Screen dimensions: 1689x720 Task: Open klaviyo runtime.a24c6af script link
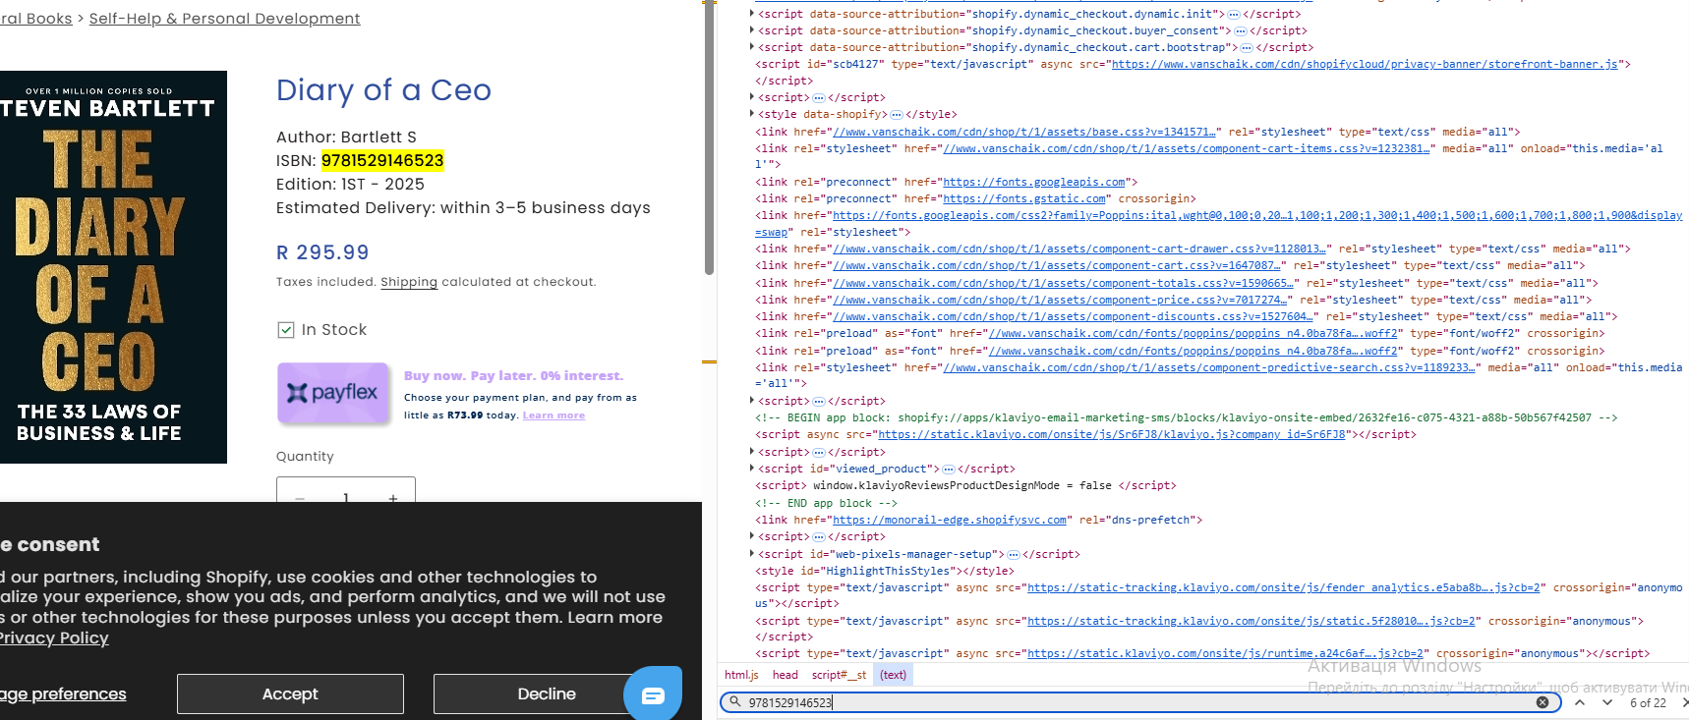point(1225,653)
